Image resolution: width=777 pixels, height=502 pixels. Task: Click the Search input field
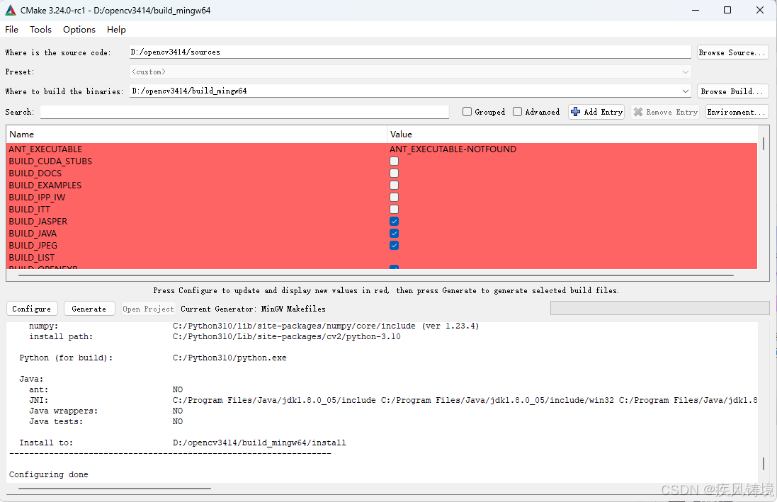point(244,112)
